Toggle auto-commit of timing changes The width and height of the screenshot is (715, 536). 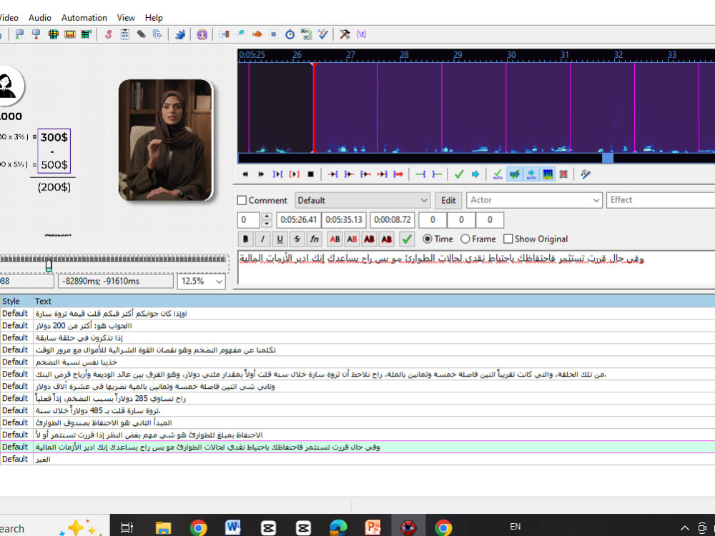(x=498, y=174)
